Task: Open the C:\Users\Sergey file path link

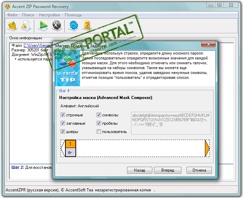Action: click(x=38, y=46)
